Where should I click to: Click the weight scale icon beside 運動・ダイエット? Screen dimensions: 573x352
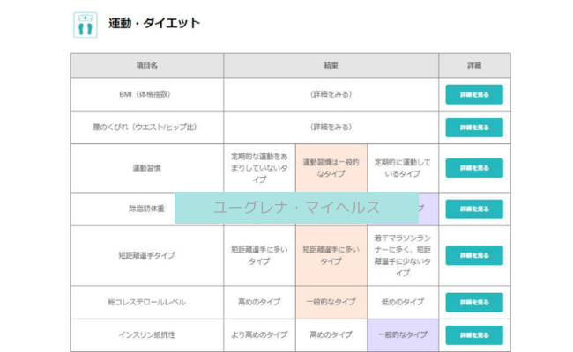tap(86, 26)
